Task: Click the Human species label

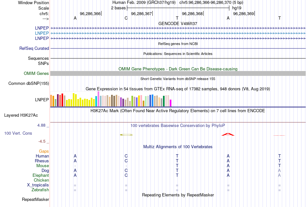Action: 42,156
